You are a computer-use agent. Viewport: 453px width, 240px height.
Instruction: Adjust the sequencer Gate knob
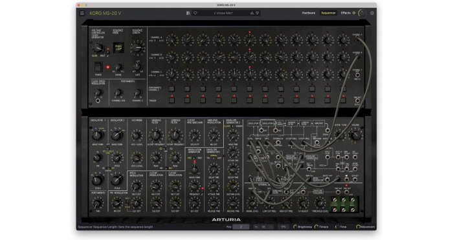[x=137, y=67]
